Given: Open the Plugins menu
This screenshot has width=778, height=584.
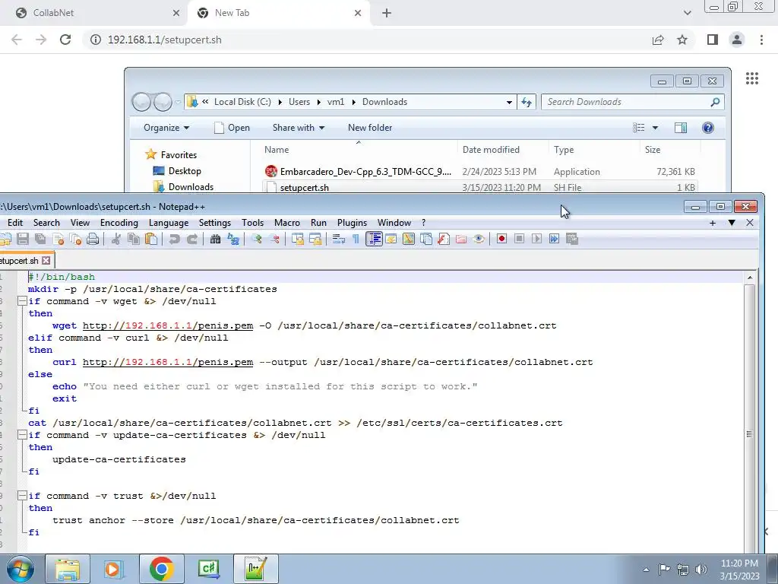Looking at the screenshot, I should click(352, 223).
